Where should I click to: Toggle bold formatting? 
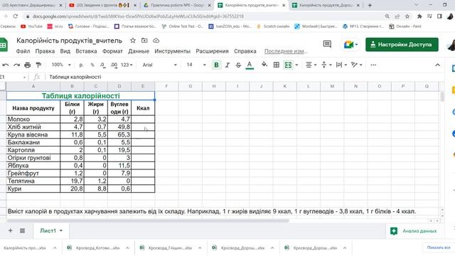point(216,65)
